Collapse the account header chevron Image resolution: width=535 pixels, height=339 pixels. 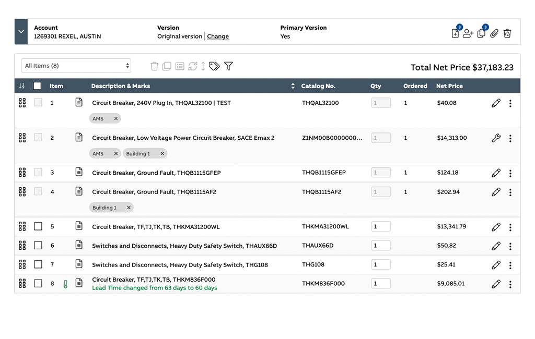point(21,32)
